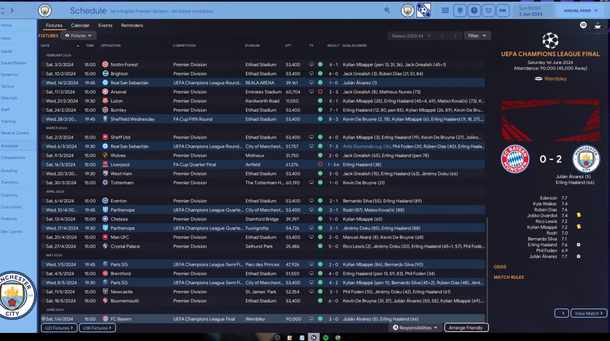Open the Filter dropdown
Screen dimensions: 610x341
click(477, 36)
